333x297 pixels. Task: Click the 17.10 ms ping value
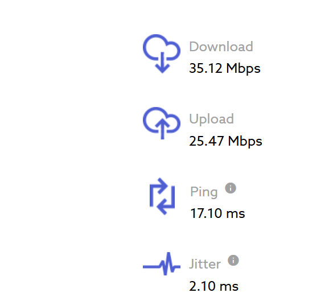tap(217, 213)
